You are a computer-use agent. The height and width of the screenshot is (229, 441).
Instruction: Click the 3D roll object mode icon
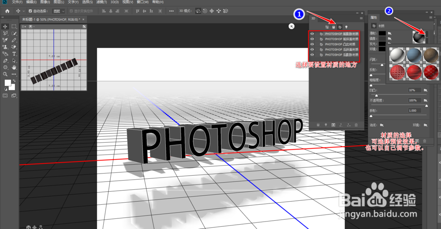click(x=205, y=11)
